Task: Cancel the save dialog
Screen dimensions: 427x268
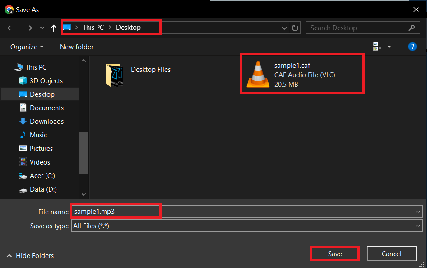Action: 391,254
